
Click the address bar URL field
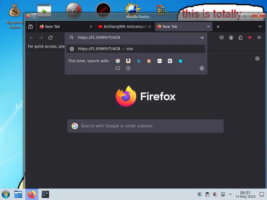pyautogui.click(x=136, y=37)
